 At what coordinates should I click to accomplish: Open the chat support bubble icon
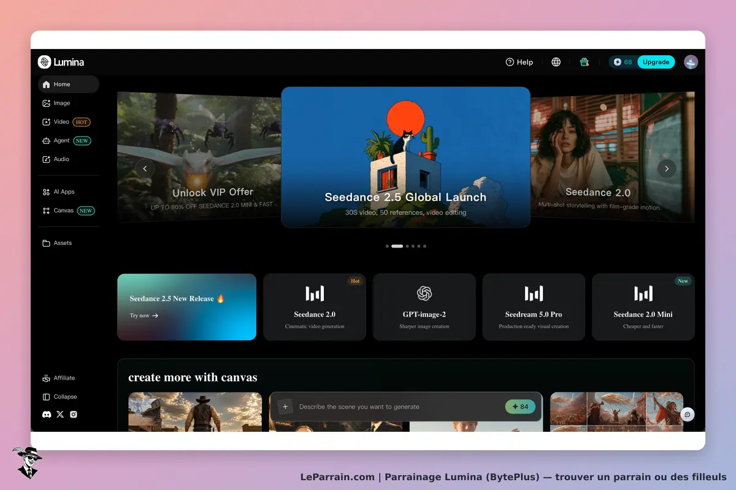click(688, 415)
